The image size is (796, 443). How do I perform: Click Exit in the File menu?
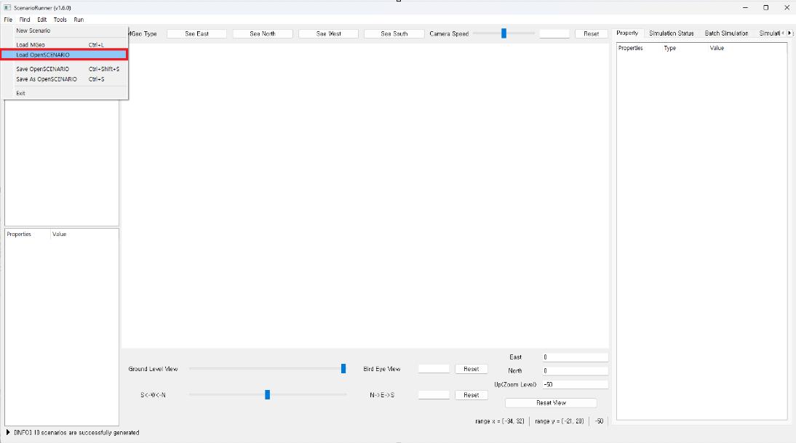point(20,93)
